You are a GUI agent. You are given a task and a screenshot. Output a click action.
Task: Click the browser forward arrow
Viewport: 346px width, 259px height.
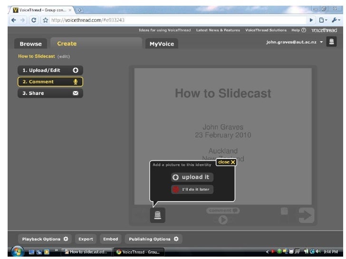pos(22,20)
